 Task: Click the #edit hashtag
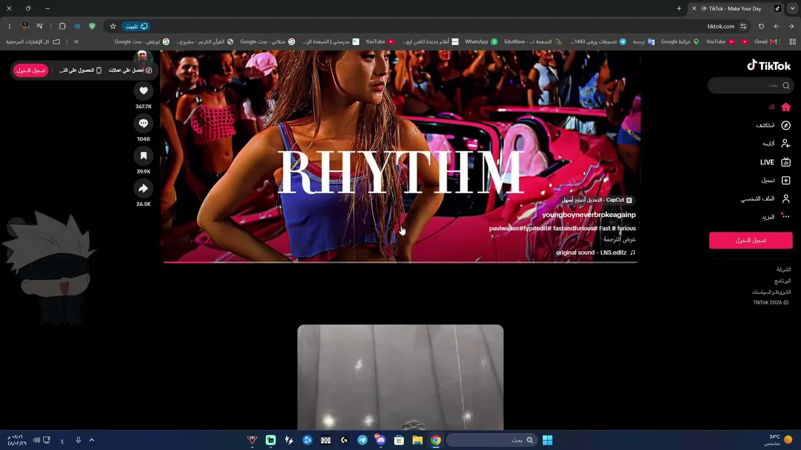pyautogui.click(x=543, y=228)
